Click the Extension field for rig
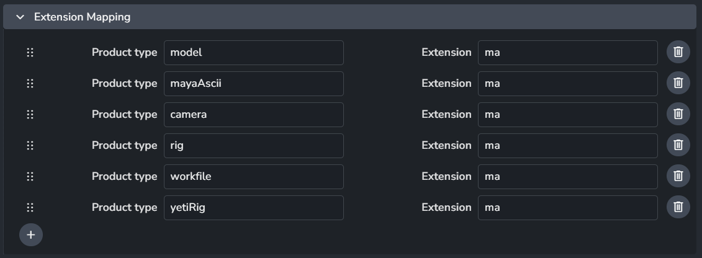The image size is (702, 258). [567, 146]
